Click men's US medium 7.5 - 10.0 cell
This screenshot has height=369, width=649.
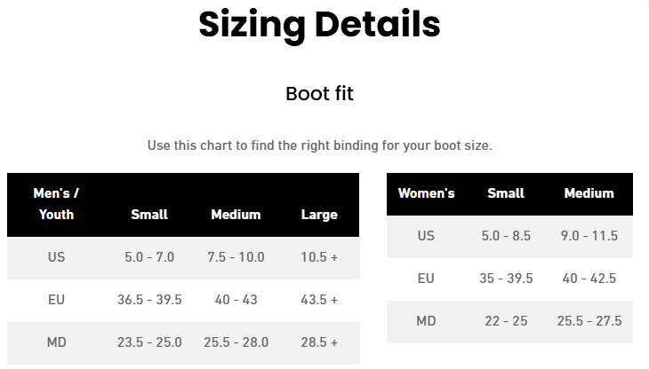click(236, 257)
